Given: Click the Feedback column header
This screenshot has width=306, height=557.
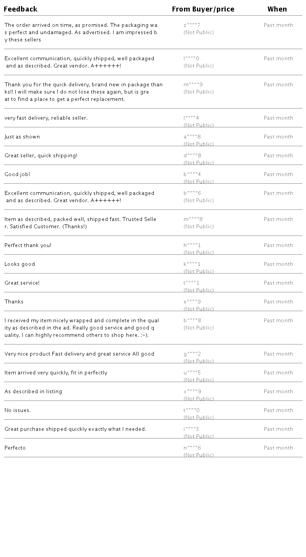Looking at the screenshot, I should (x=21, y=9).
